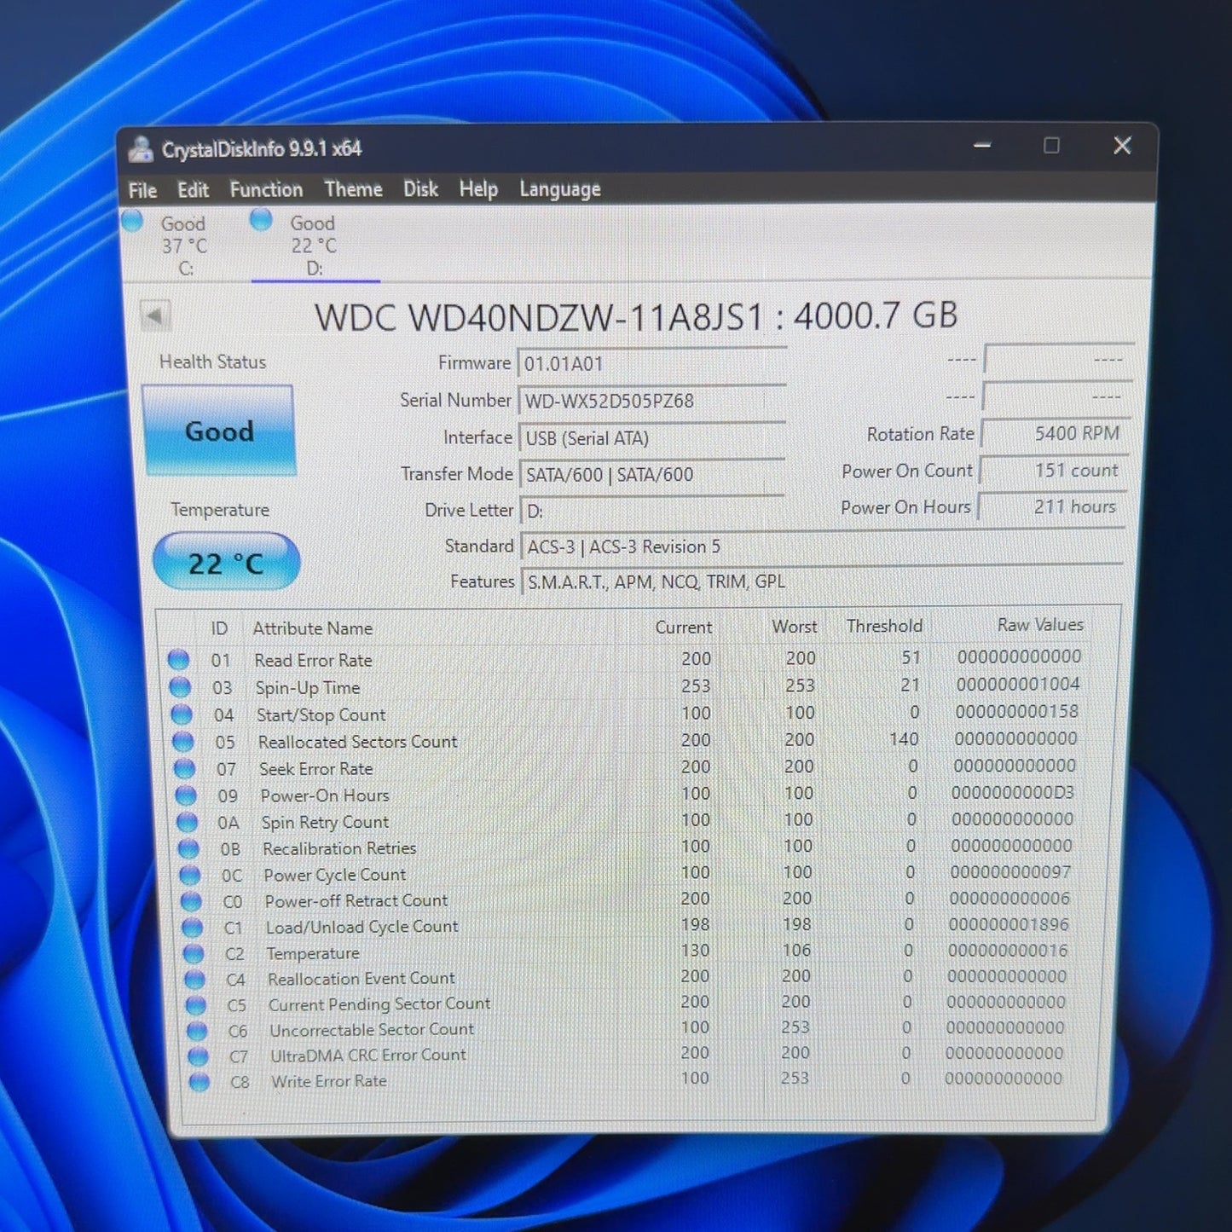Select the UltraDMA CRC Error Count name
Viewport: 1232px width, 1232px height.
[368, 1056]
